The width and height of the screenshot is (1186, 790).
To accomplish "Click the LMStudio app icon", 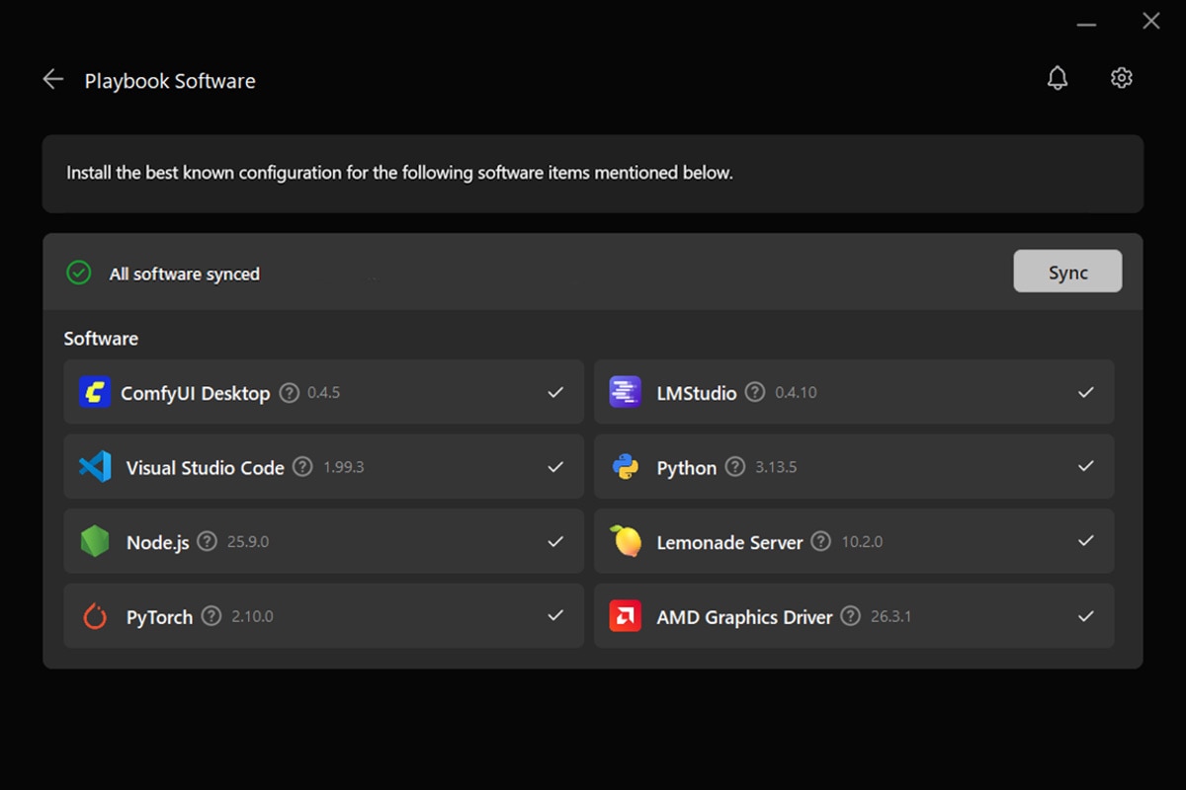I will point(626,392).
